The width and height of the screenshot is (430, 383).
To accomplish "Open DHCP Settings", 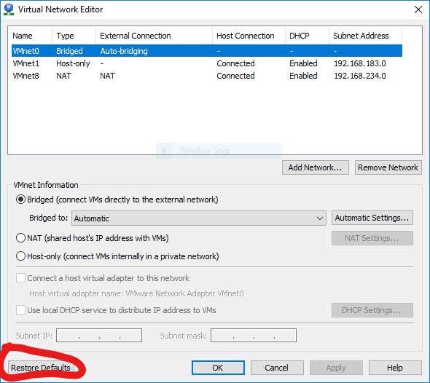I will click(x=372, y=310).
